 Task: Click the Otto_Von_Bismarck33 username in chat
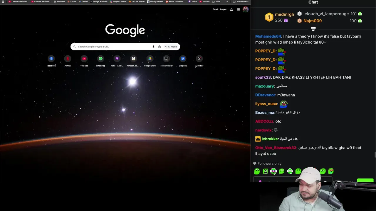coord(276,148)
